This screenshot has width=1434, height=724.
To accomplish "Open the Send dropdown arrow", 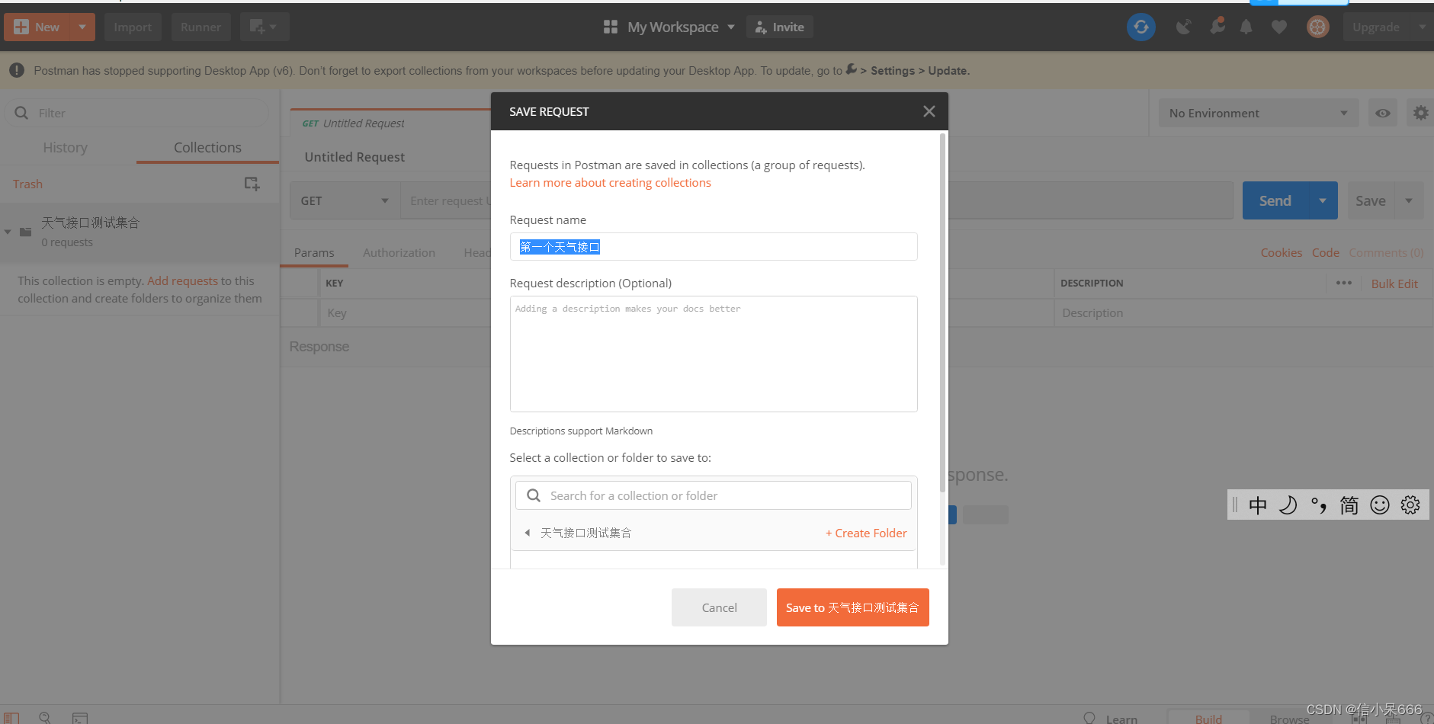I will coord(1323,200).
